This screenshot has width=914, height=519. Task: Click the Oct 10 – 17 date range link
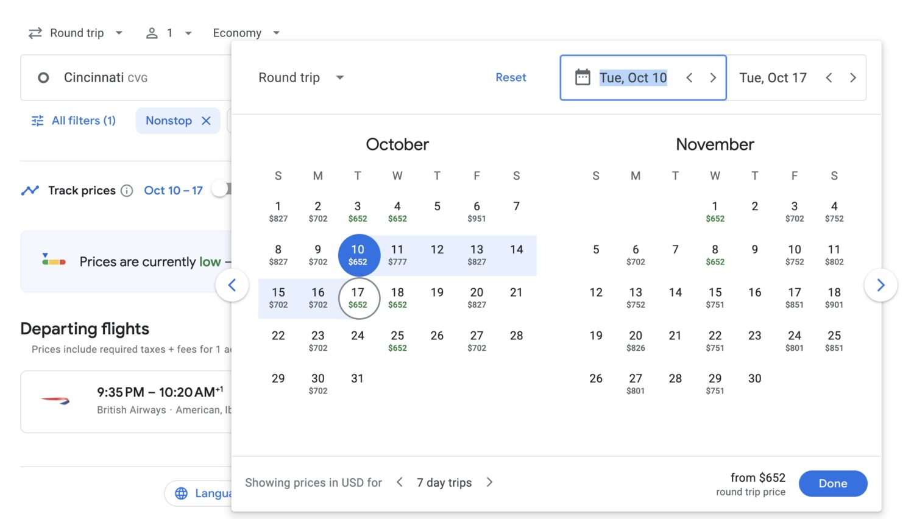173,190
